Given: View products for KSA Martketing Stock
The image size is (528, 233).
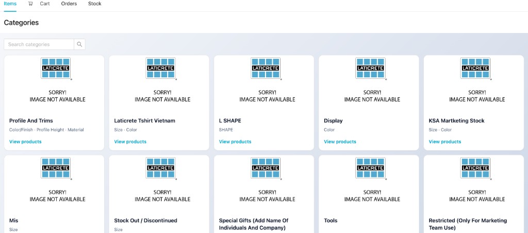Looking at the screenshot, I should tap(445, 142).
